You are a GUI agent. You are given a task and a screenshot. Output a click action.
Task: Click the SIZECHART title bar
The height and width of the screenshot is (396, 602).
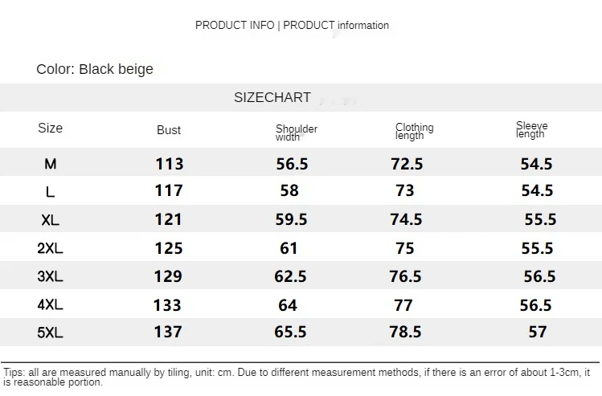click(x=272, y=97)
